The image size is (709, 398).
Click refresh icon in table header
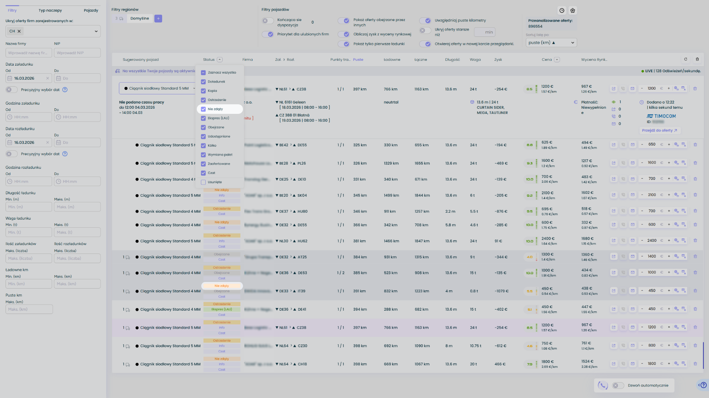tap(686, 59)
